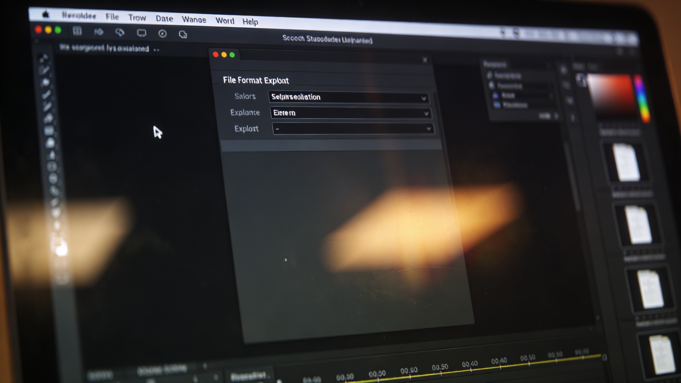
Task: Open the Trow menu
Action: 137,18
